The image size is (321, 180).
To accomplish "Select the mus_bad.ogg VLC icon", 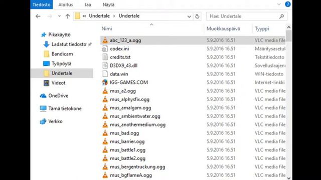I will (x=105, y=133).
